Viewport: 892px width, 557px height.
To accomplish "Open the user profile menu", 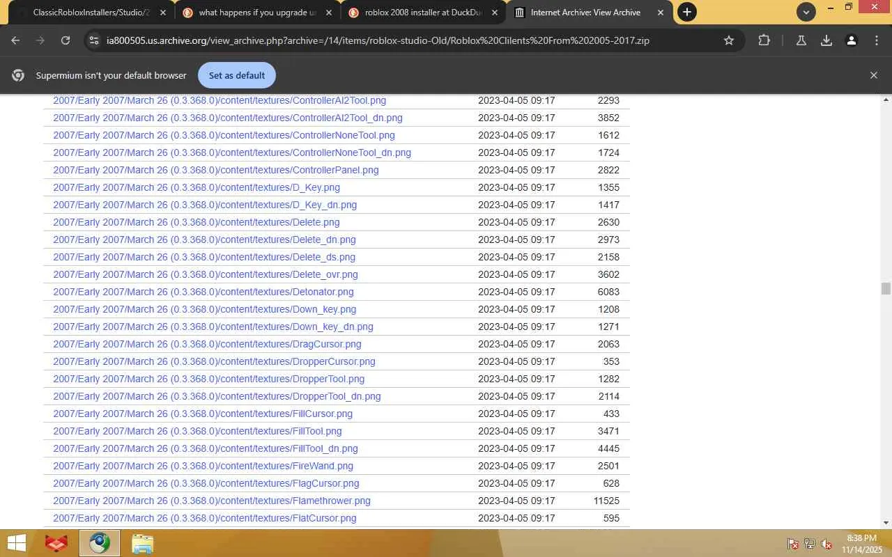I will pyautogui.click(x=852, y=40).
